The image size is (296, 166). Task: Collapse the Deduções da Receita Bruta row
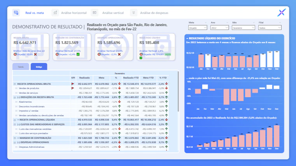coord(15,97)
